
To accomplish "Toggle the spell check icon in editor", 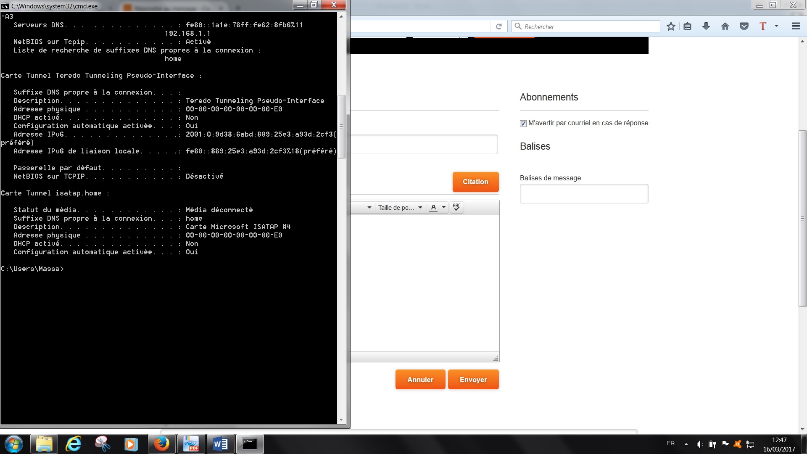I will [x=457, y=207].
